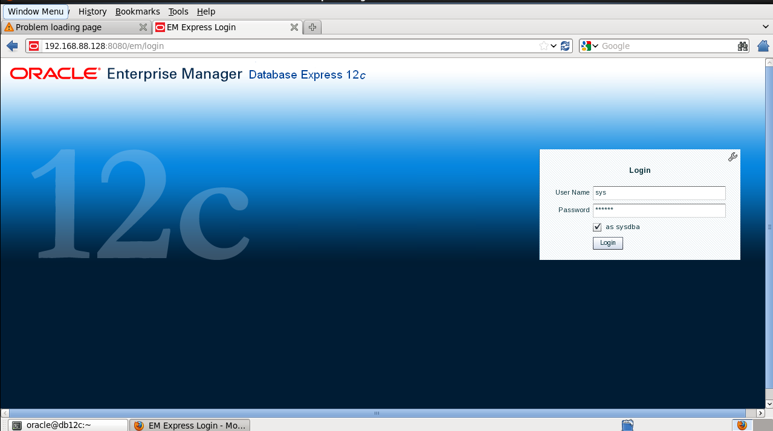Click the trash icon in the bottom panel
773x431 pixels.
[x=627, y=425]
